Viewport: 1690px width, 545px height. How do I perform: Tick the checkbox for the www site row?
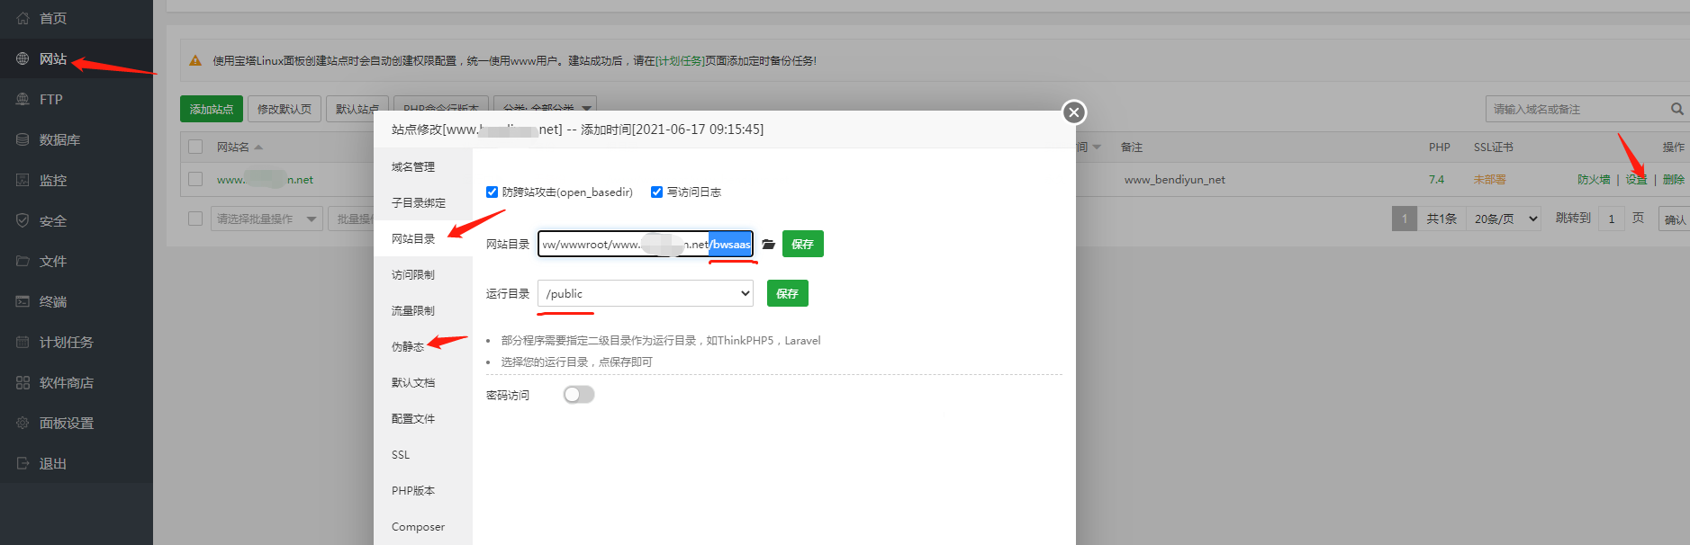(x=195, y=179)
